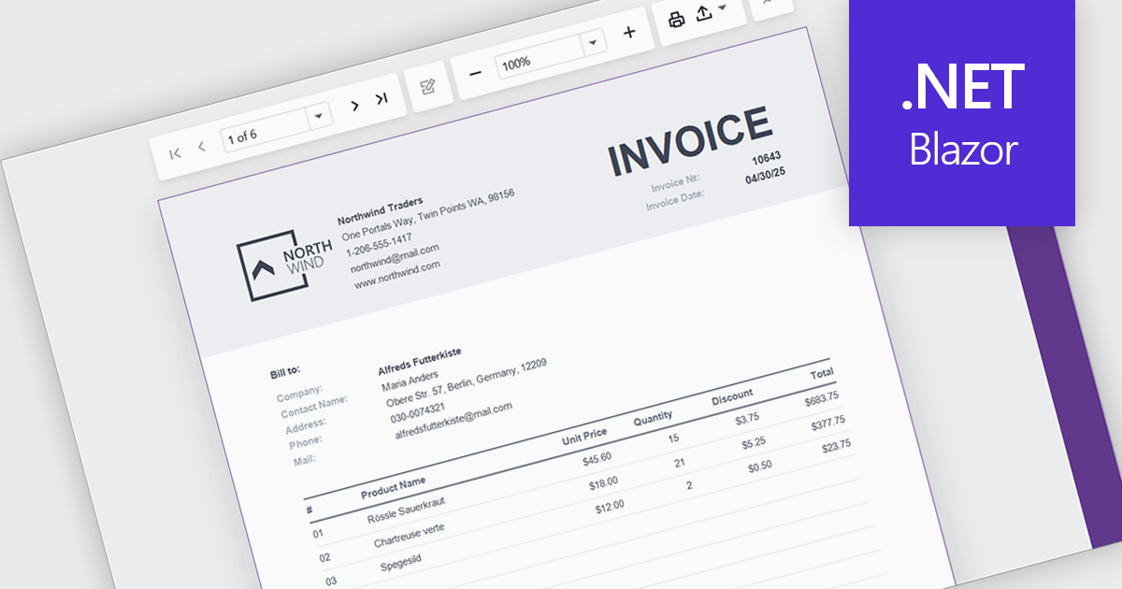The height and width of the screenshot is (589, 1122).
Task: Click the .NET Blazor badge
Action: pyautogui.click(x=962, y=113)
